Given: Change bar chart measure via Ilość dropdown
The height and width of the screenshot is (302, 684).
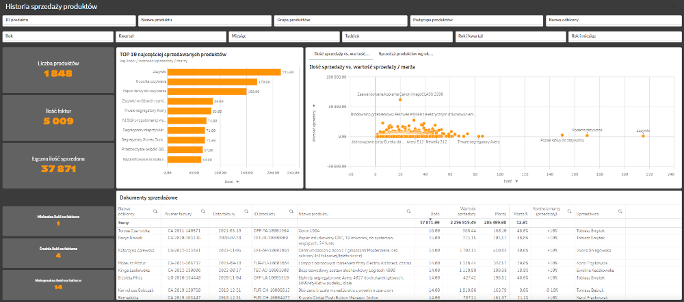Looking at the screenshot, I should (x=232, y=181).
